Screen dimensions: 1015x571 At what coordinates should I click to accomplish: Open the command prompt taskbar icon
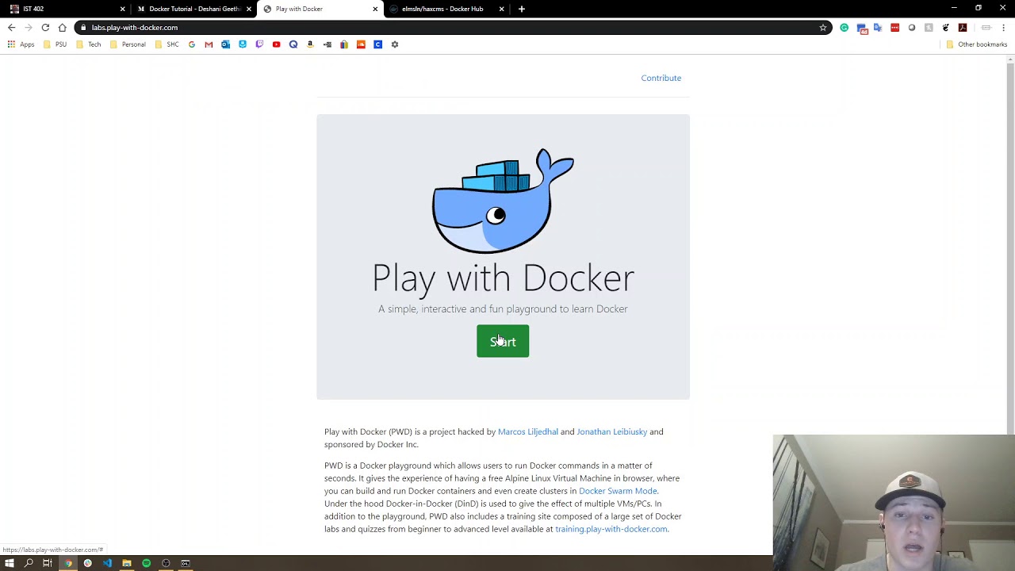coord(186,563)
